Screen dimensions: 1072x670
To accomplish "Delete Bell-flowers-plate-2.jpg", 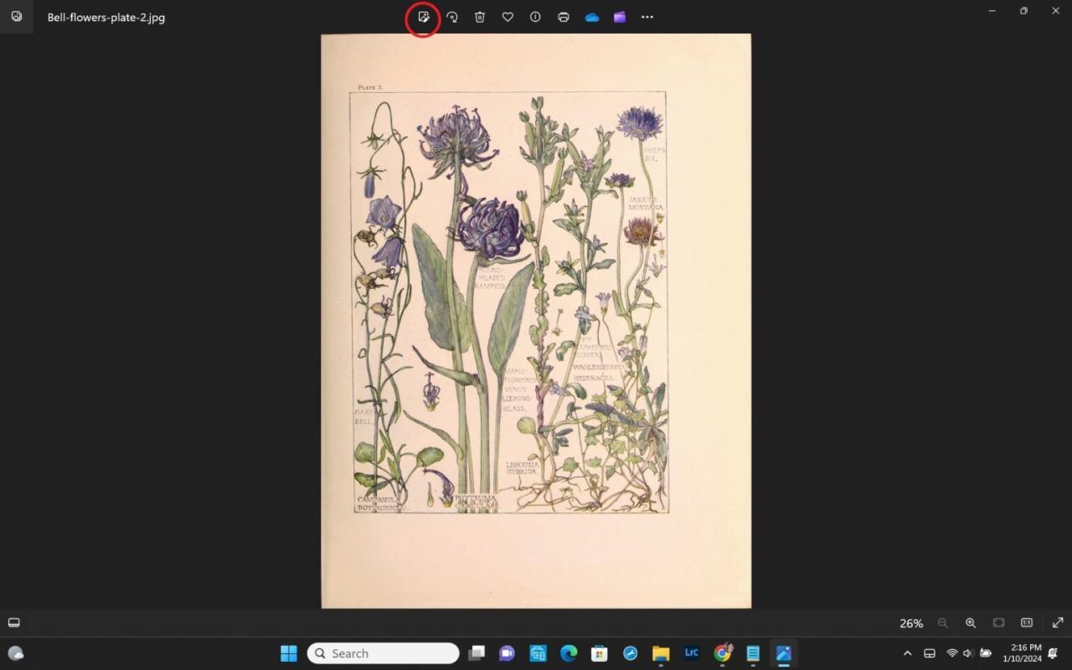I will [479, 17].
